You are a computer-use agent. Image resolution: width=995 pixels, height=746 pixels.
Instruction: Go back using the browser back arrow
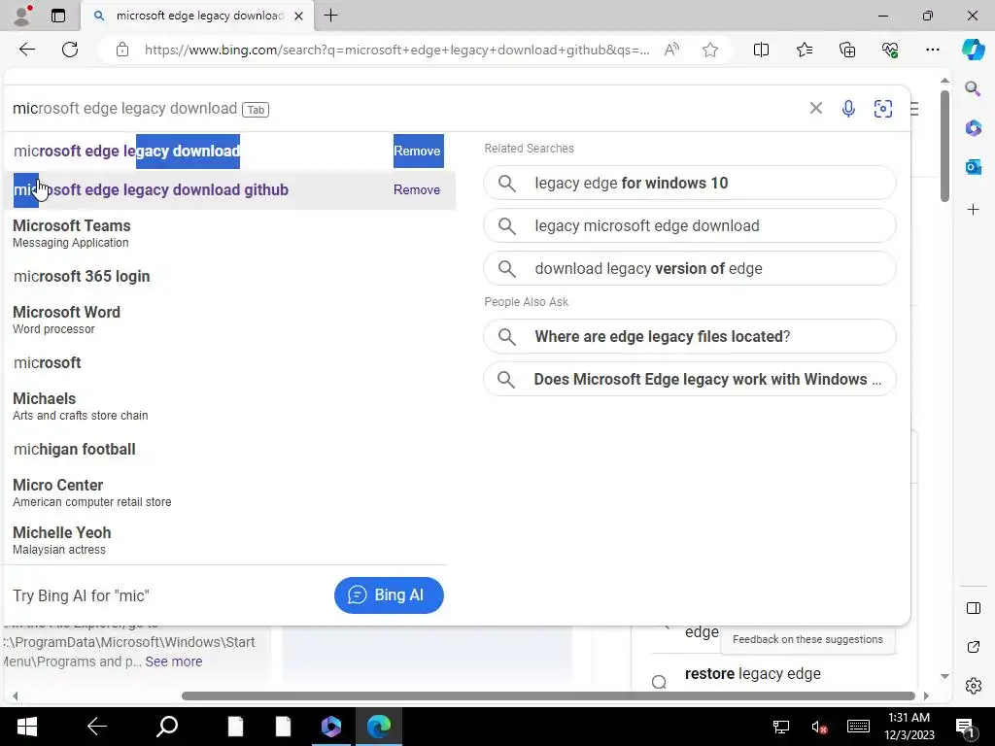[x=26, y=50]
